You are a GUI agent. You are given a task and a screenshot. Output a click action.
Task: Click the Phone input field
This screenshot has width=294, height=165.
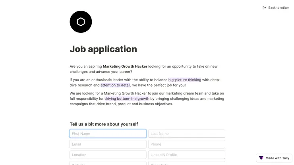point(186,144)
